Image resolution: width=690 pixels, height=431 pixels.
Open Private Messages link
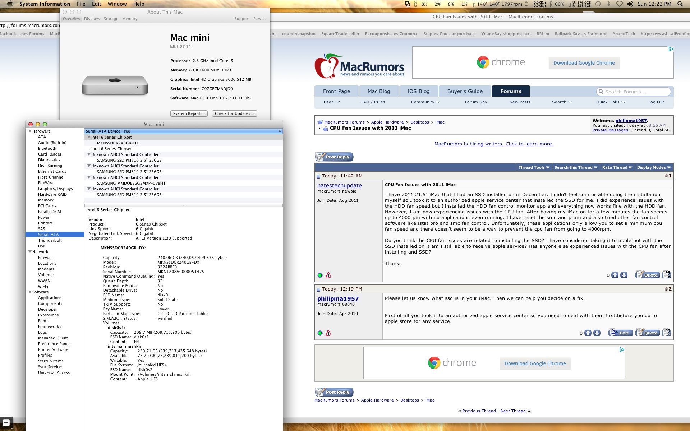point(610,130)
